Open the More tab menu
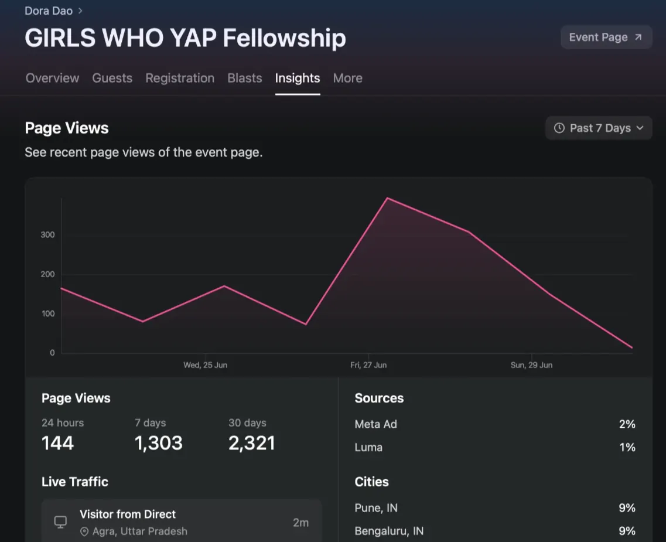 click(347, 78)
